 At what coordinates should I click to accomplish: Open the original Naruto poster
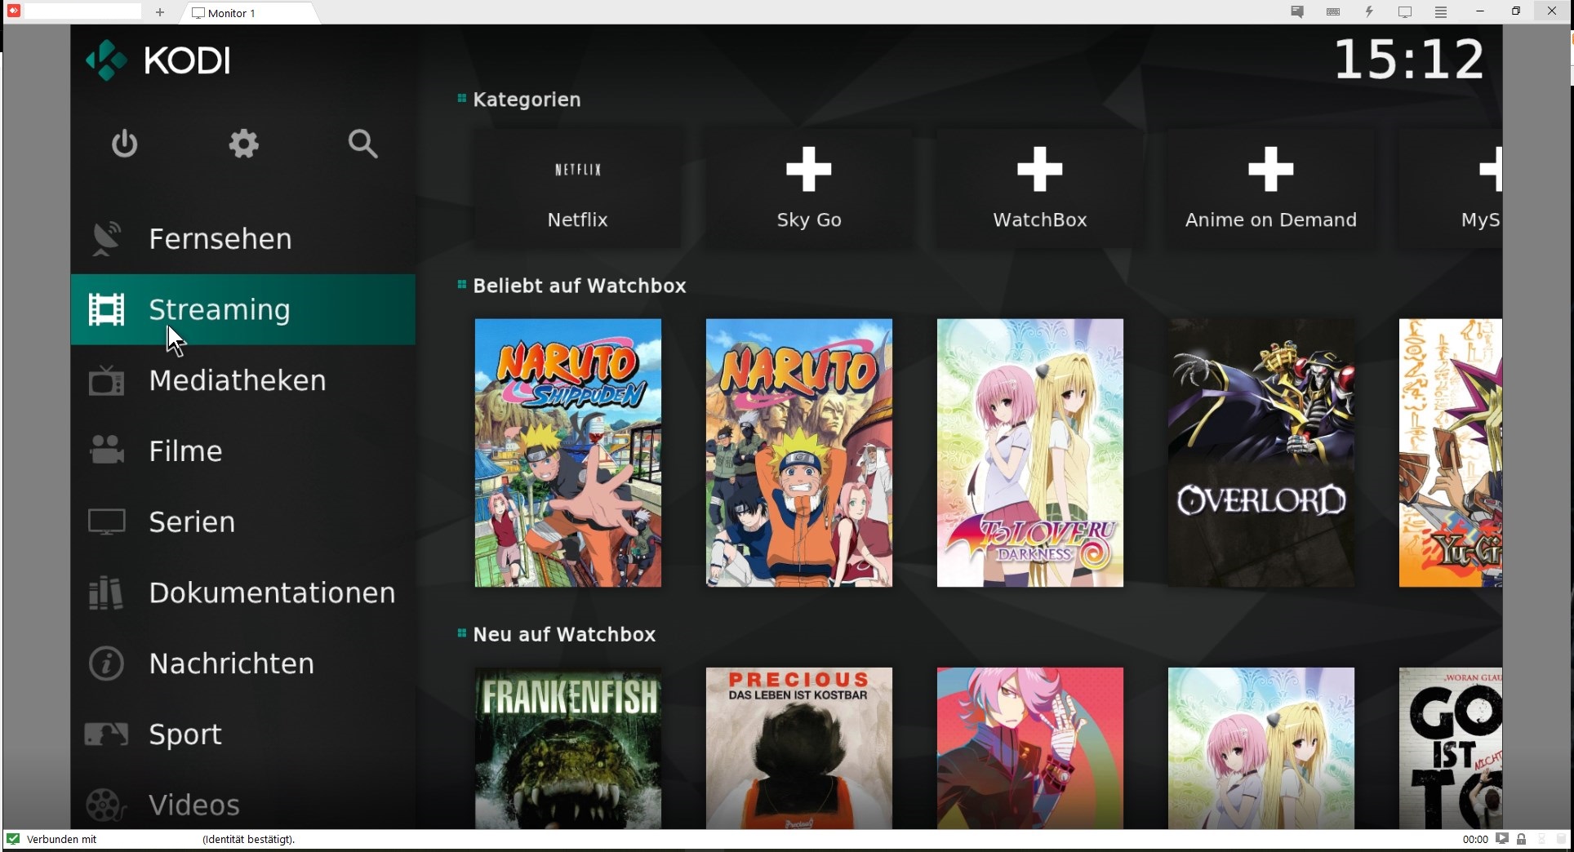tap(799, 453)
